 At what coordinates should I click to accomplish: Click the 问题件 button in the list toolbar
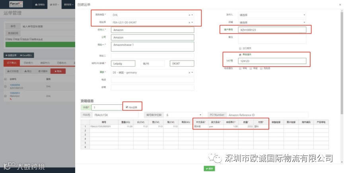point(43,71)
